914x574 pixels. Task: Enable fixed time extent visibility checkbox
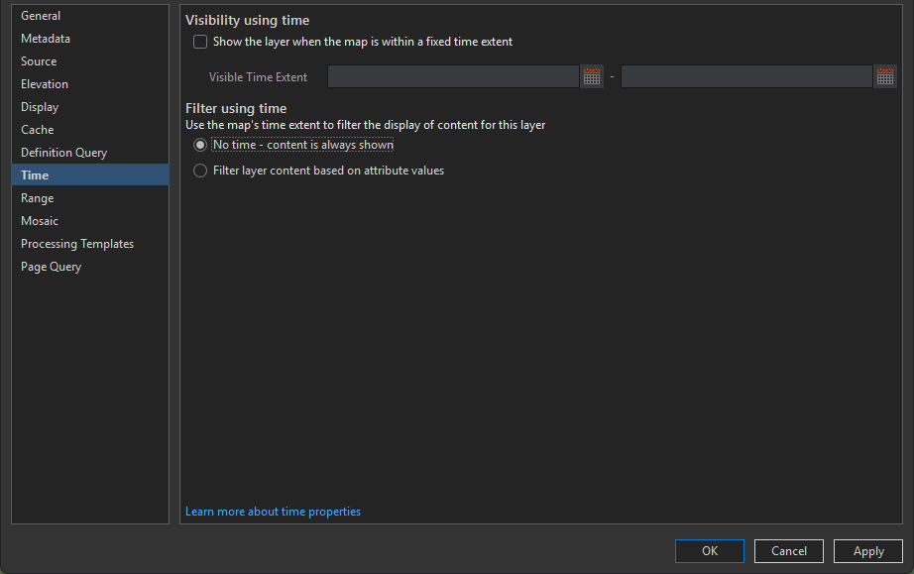click(200, 42)
